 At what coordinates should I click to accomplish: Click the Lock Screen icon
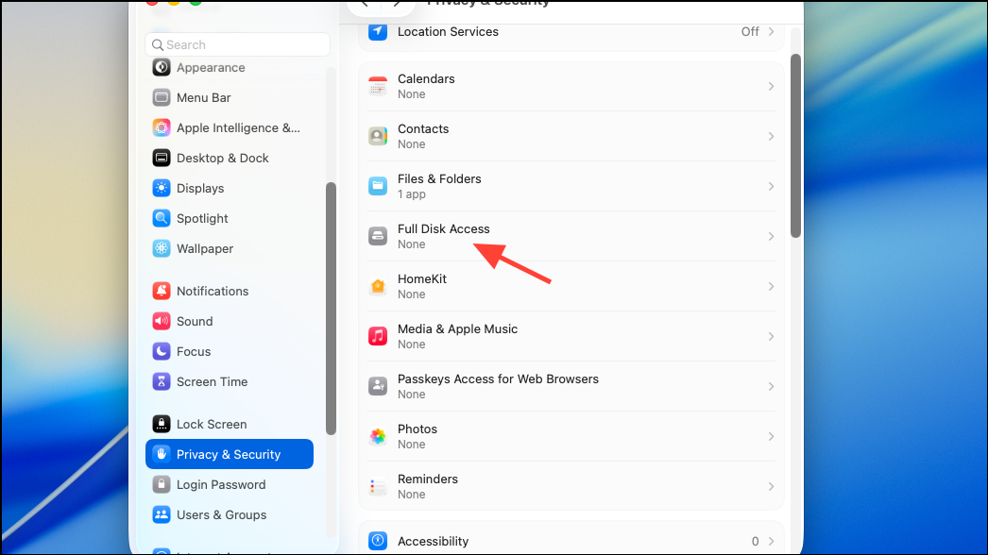(162, 424)
